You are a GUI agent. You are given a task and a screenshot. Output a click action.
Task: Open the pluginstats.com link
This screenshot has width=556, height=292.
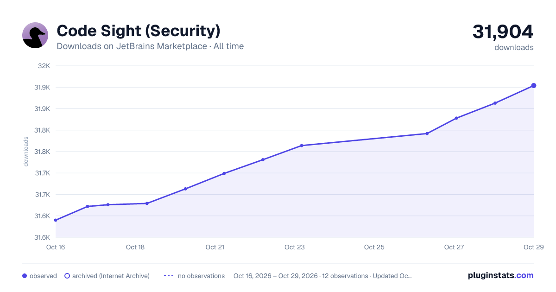coord(500,275)
